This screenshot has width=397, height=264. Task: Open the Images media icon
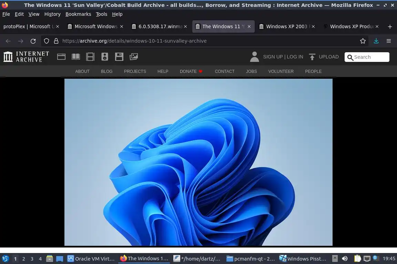(134, 57)
